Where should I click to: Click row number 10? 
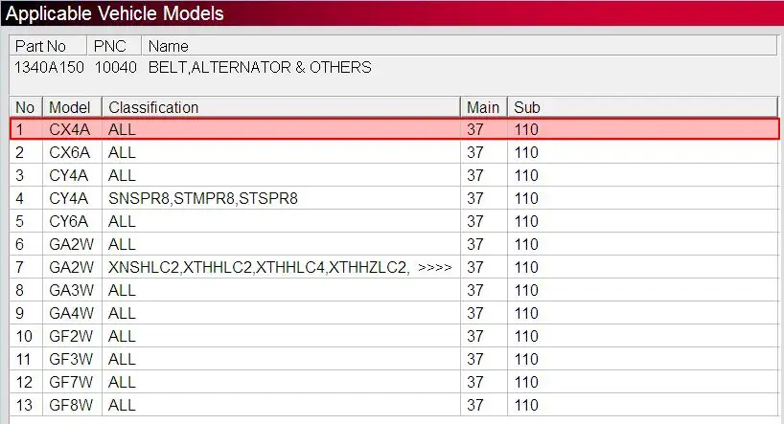(24, 336)
